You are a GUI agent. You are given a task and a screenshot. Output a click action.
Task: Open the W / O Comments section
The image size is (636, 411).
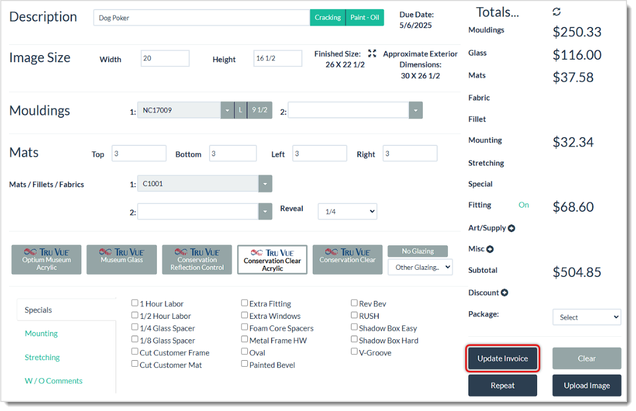(x=53, y=380)
